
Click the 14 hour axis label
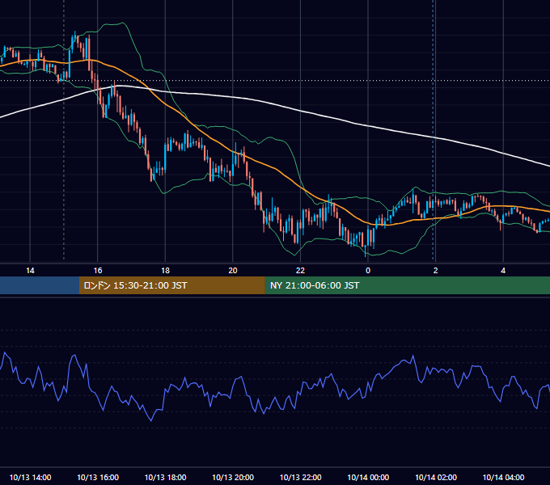click(30, 271)
